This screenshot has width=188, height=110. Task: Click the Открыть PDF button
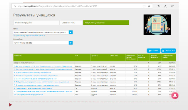tap(168, 51)
